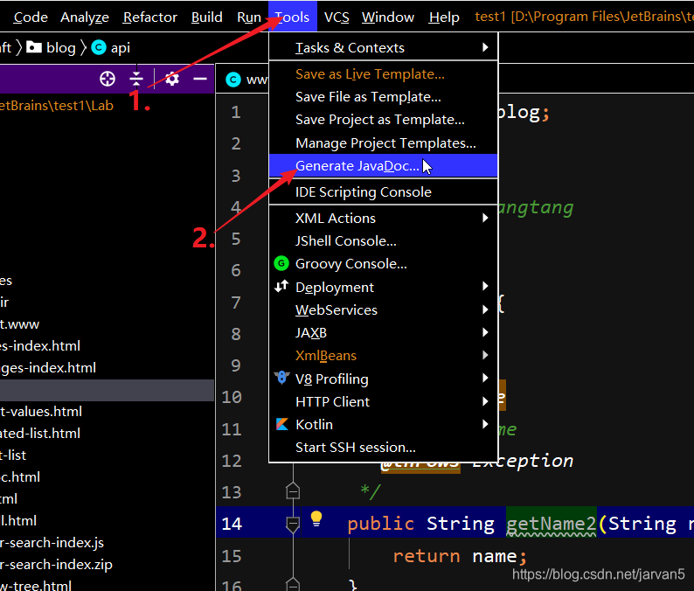The height and width of the screenshot is (591, 694).
Task: Open the Code menu
Action: (x=31, y=17)
